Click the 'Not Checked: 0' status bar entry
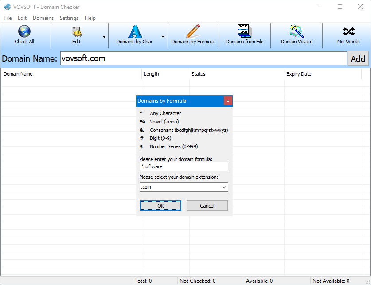 [x=197, y=281]
